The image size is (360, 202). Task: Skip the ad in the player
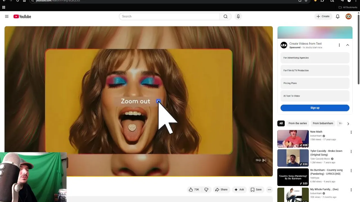click(x=261, y=160)
